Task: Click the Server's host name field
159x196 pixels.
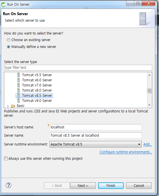Action: (x=96, y=127)
